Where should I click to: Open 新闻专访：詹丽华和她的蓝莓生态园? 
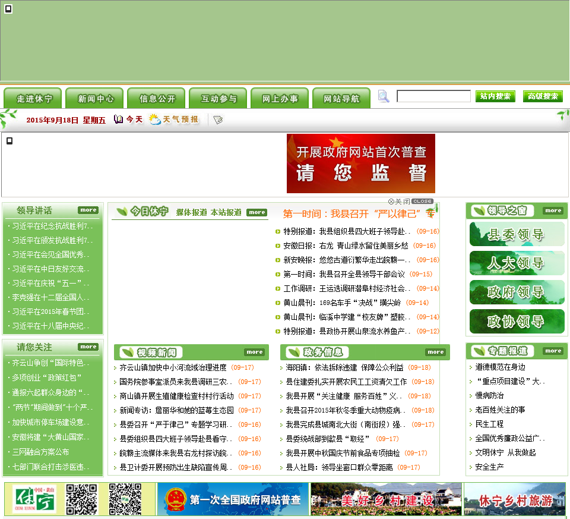point(176,410)
